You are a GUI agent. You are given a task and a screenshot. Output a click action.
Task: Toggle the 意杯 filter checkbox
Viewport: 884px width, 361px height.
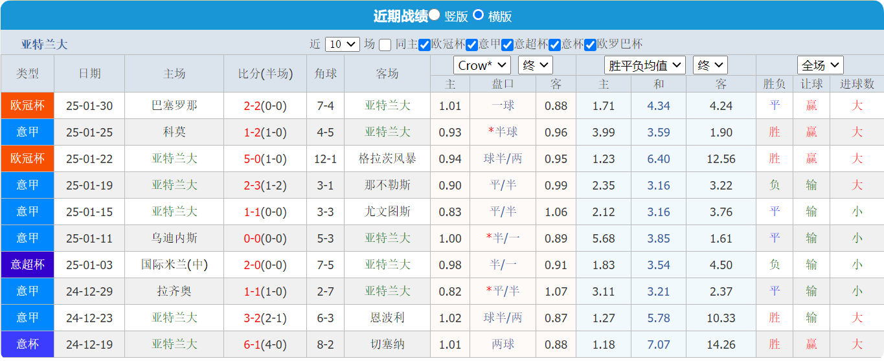coord(554,45)
